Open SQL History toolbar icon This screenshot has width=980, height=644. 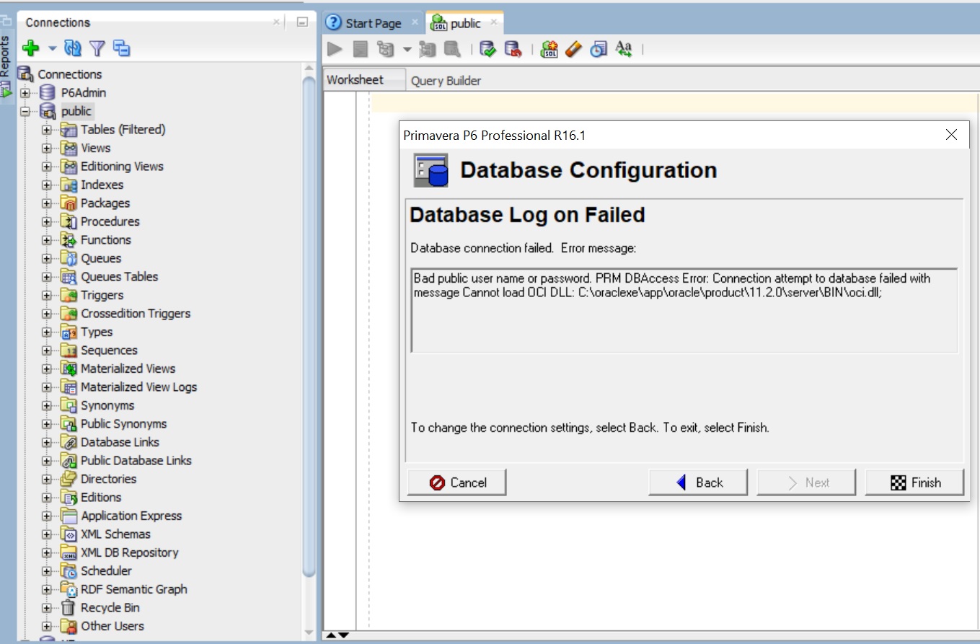[599, 49]
